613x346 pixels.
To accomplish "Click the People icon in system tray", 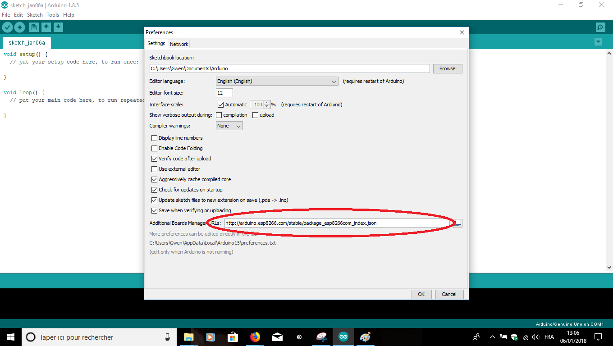I will click(x=476, y=337).
